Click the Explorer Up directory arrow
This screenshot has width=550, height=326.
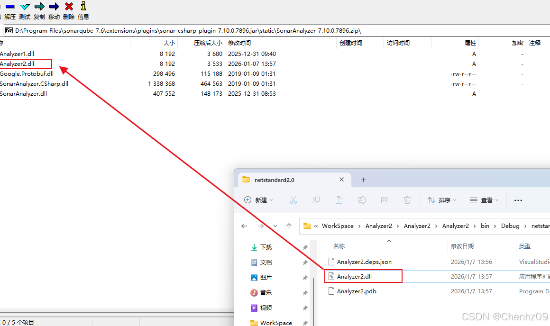point(289,226)
